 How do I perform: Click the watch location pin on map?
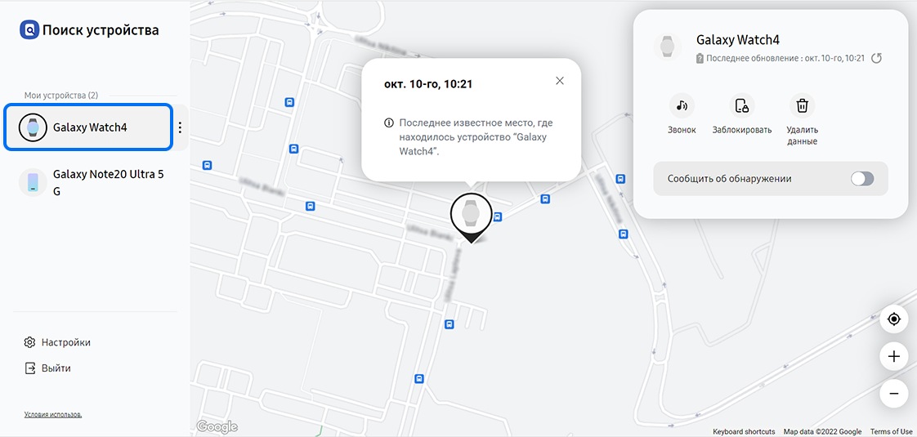click(x=470, y=216)
